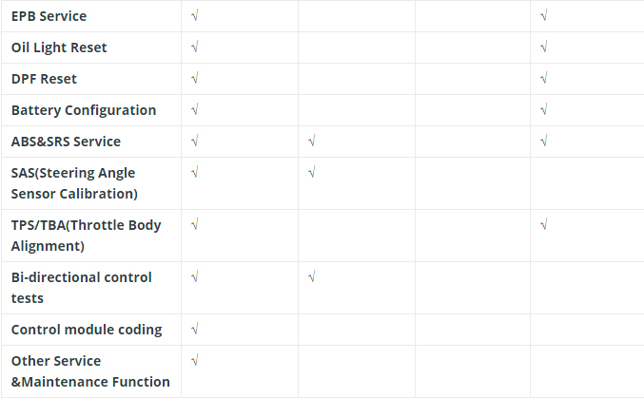Click Other Service &Maintenance checkmark
This screenshot has height=398, width=644.
(195, 361)
